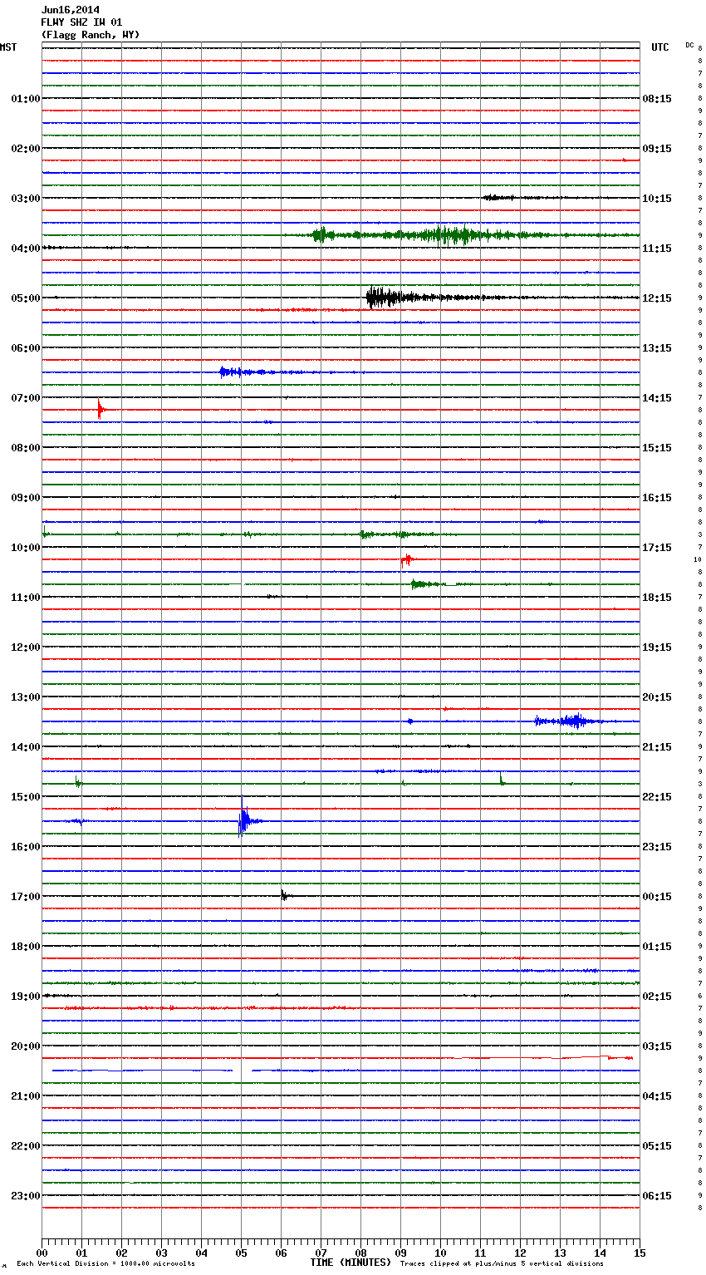Click the gap in the blue 20:30 trace
The image size is (706, 1275).
(x=242, y=1071)
